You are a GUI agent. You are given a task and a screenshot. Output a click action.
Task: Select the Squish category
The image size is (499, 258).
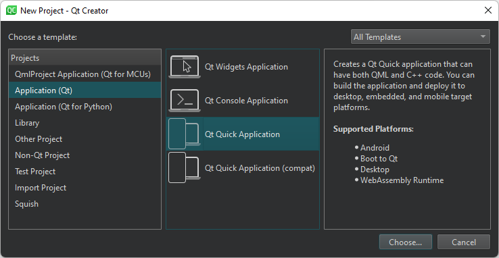[x=85, y=204]
